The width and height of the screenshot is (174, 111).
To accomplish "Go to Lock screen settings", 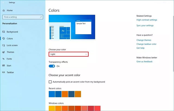I will click(12, 45).
